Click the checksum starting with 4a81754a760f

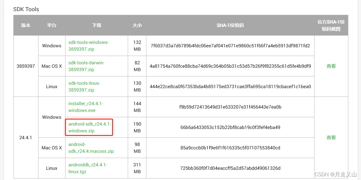[230, 66]
